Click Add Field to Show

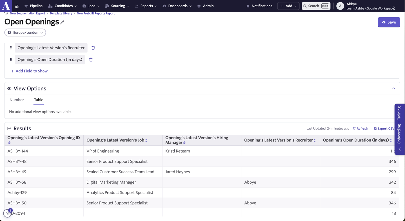tap(29, 71)
